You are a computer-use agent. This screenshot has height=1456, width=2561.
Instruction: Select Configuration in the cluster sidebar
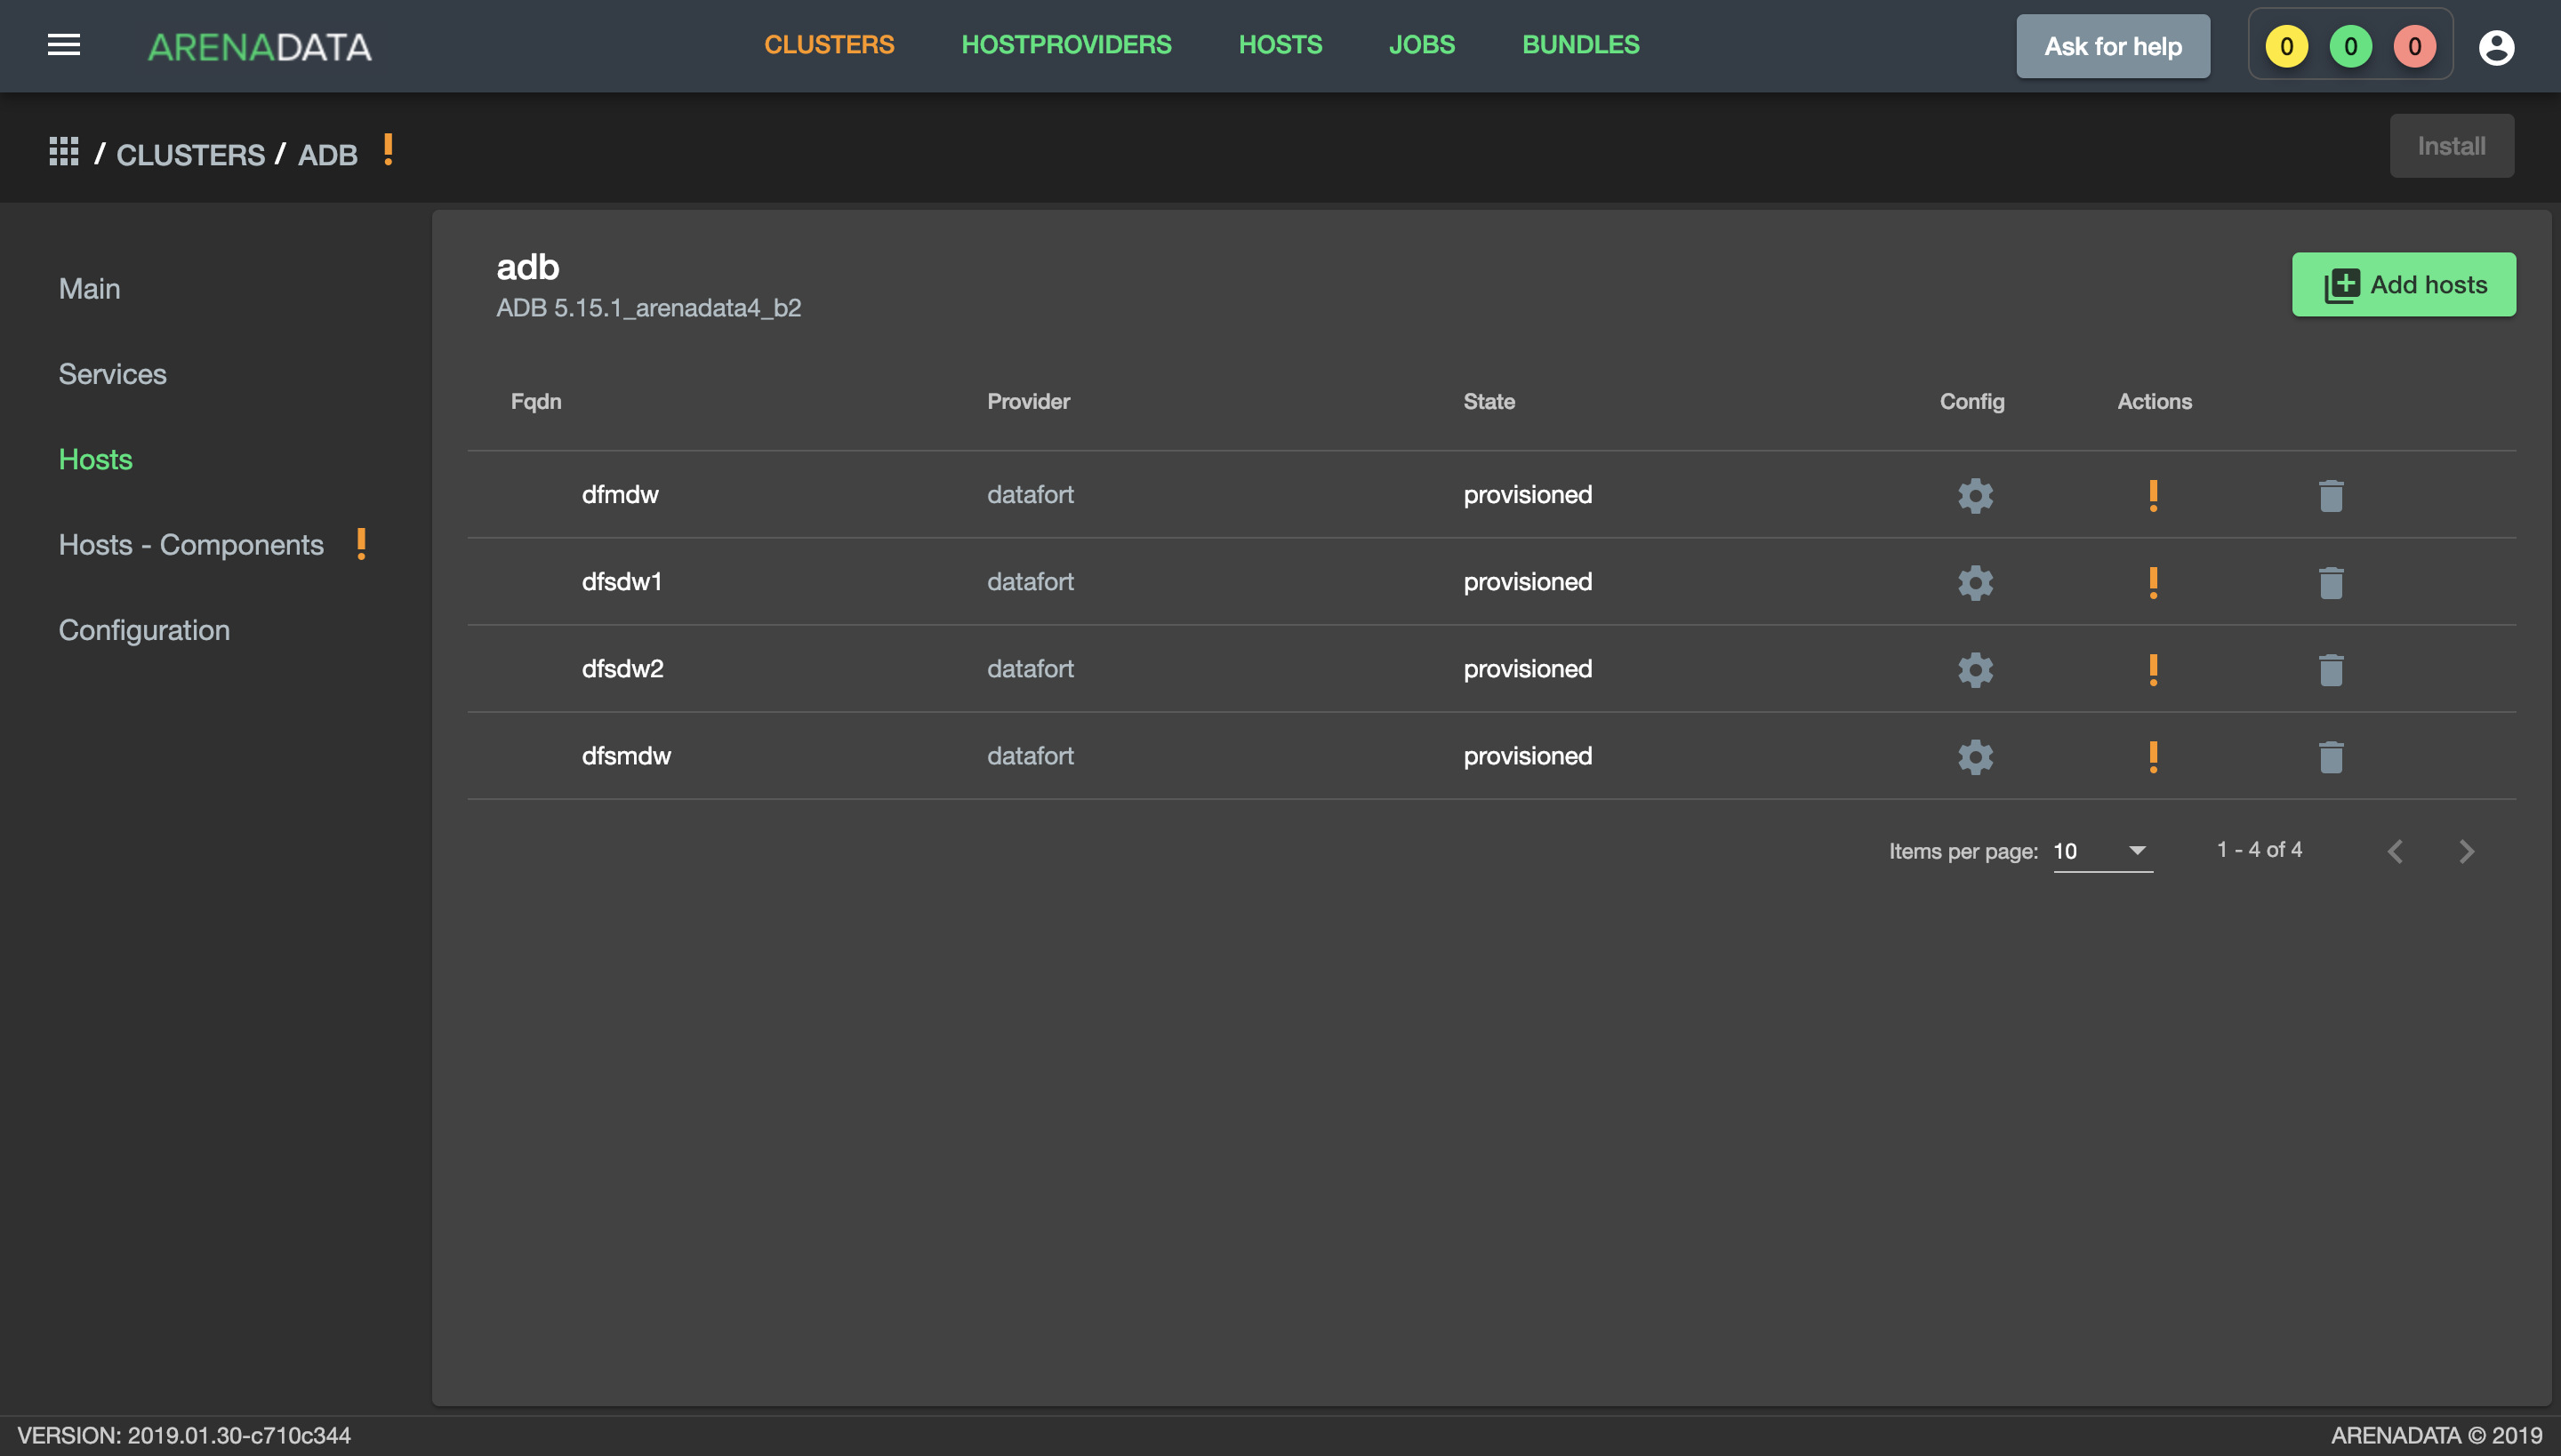pyautogui.click(x=144, y=630)
